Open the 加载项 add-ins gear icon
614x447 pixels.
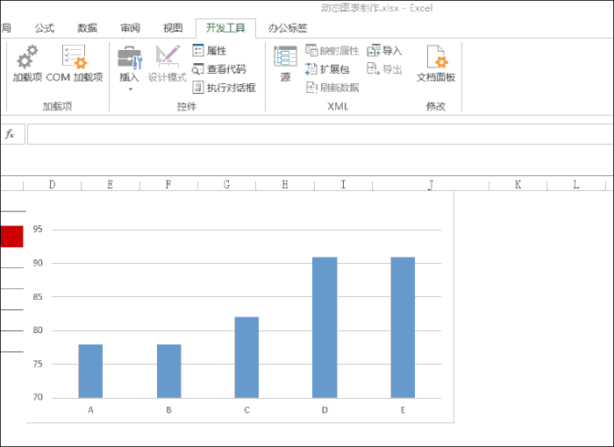[27, 57]
